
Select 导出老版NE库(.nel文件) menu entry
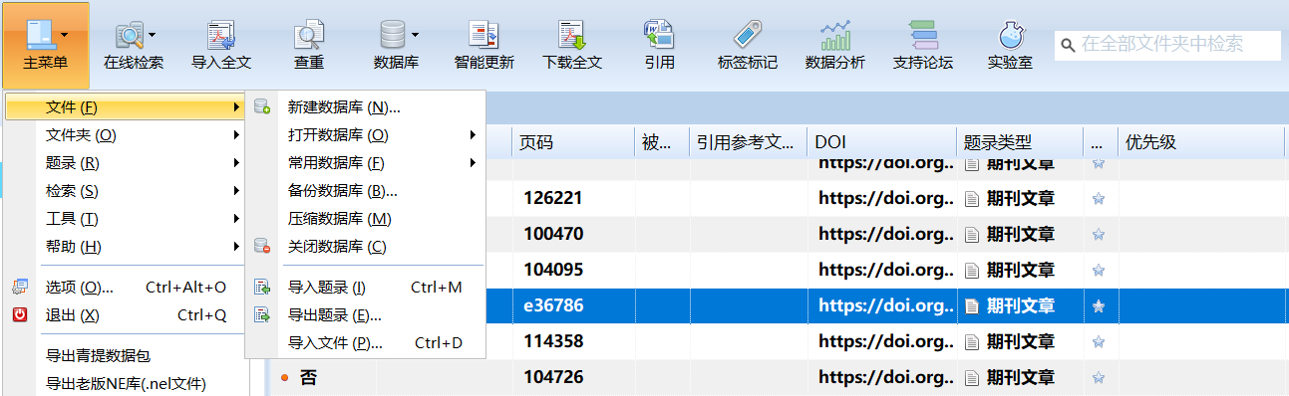[125, 383]
